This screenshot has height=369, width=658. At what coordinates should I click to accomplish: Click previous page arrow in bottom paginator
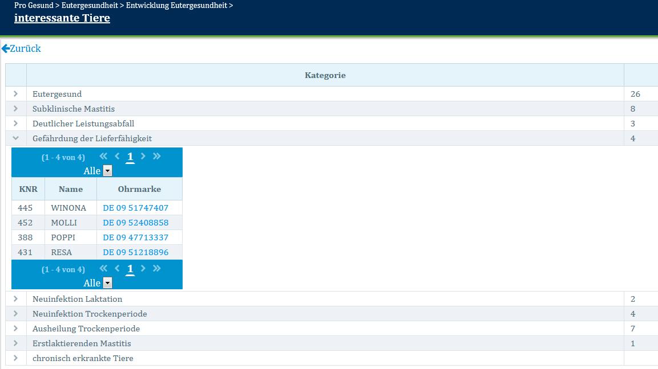[x=117, y=269]
